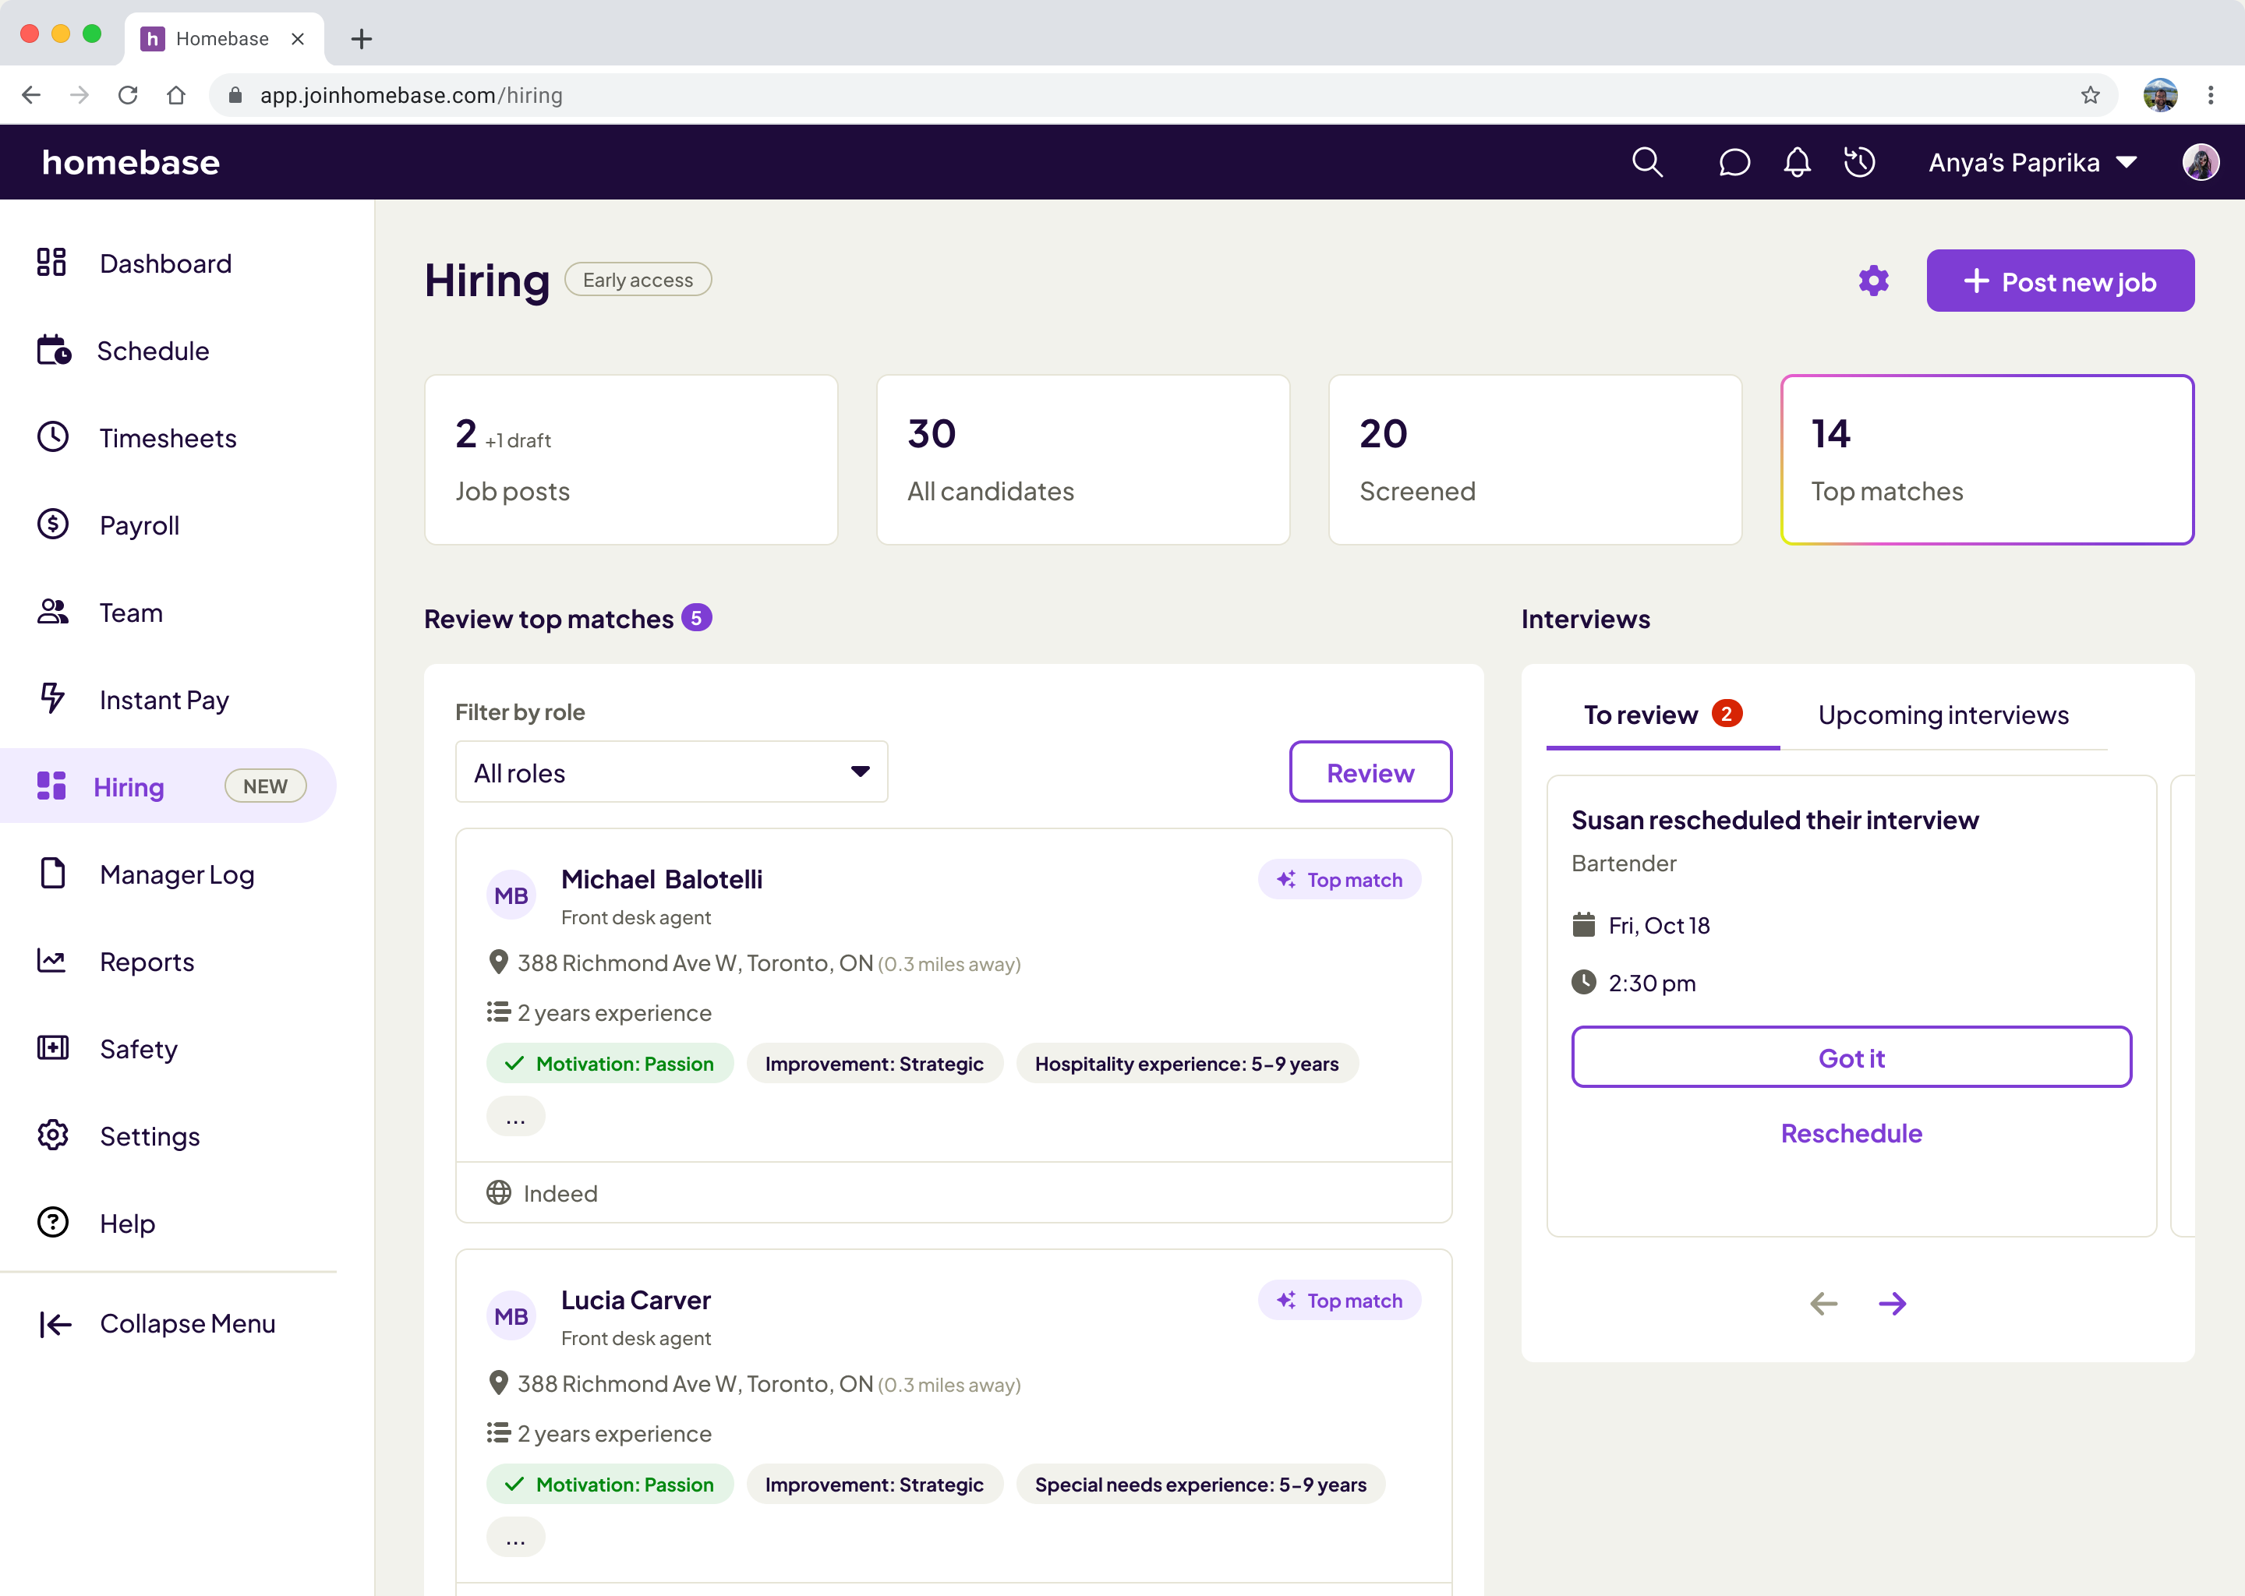Switch to Upcoming interviews tab
2245x1596 pixels.
(x=1943, y=715)
